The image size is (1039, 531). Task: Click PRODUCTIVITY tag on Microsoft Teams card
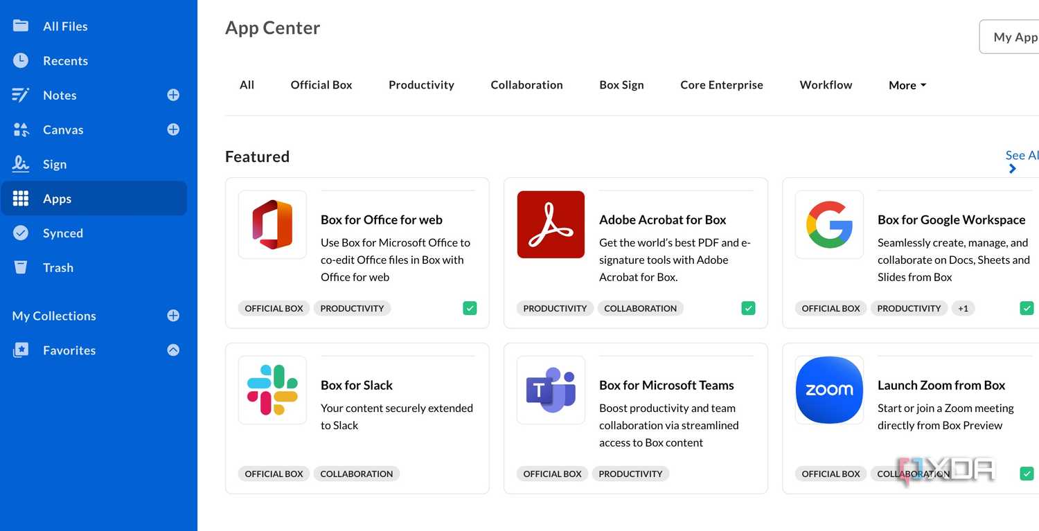pos(630,474)
